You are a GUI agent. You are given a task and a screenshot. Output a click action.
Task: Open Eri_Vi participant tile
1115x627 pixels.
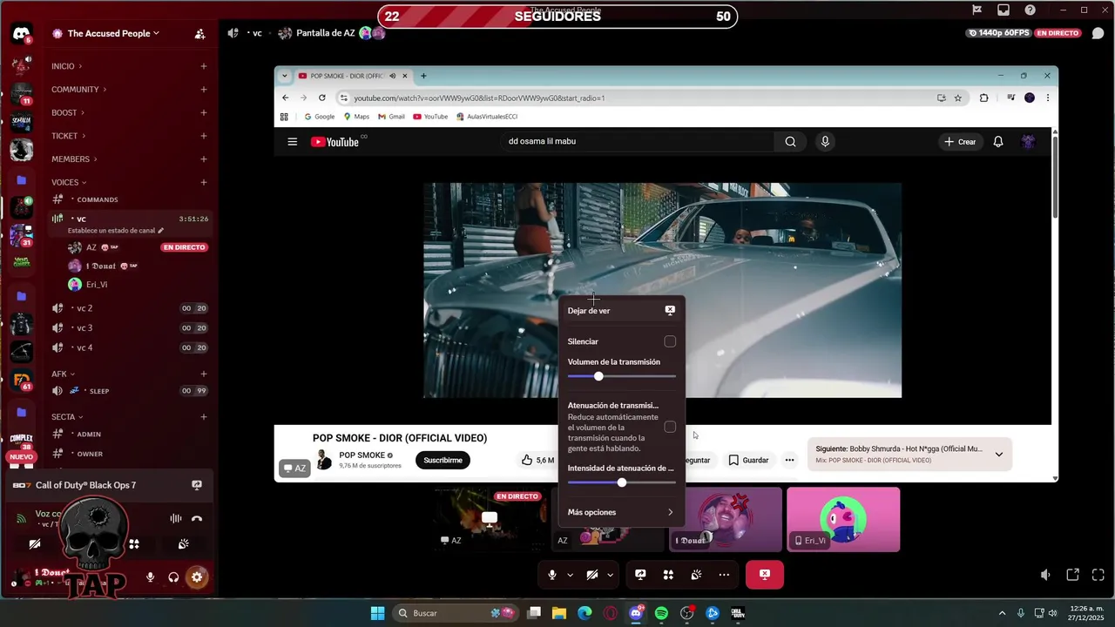(843, 520)
